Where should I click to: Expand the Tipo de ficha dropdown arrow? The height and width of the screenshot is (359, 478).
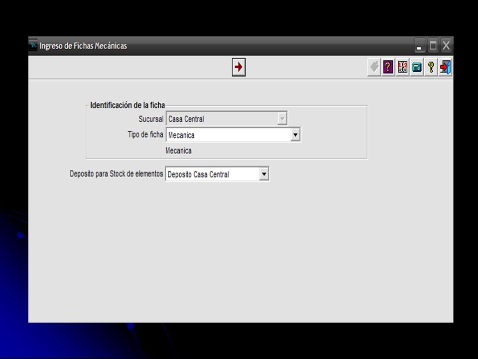point(295,135)
